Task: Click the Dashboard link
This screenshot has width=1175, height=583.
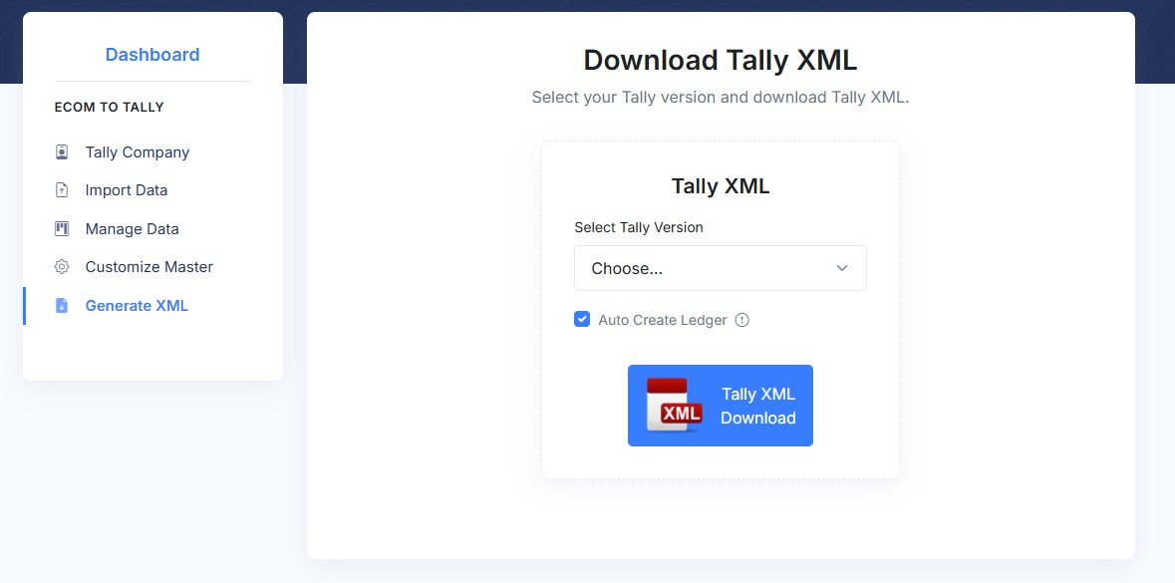Action: click(x=152, y=55)
